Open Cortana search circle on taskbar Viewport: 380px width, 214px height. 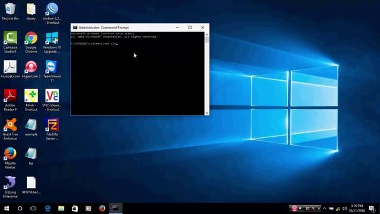(20, 209)
